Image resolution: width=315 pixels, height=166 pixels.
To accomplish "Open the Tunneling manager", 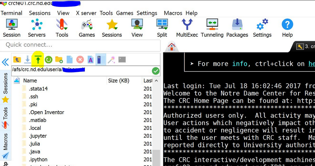I will (212, 28).
